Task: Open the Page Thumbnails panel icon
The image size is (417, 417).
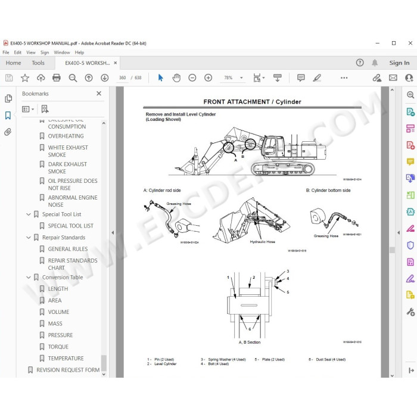Action: (8, 98)
